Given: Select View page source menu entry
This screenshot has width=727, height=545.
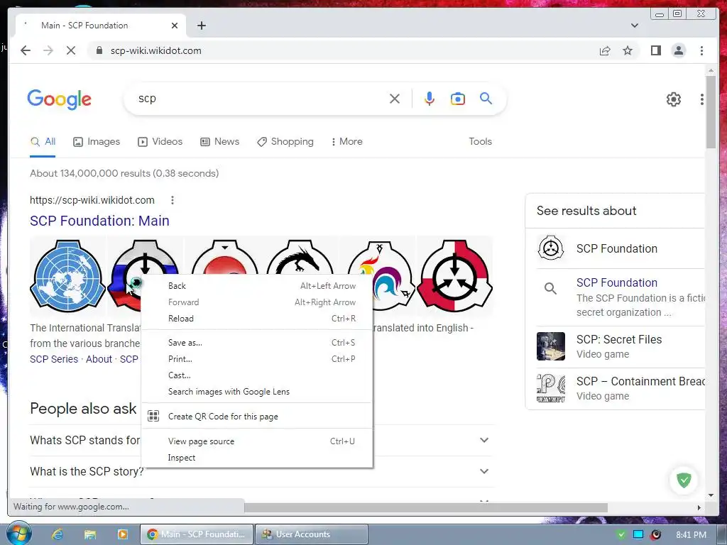Looking at the screenshot, I should (x=257, y=441).
